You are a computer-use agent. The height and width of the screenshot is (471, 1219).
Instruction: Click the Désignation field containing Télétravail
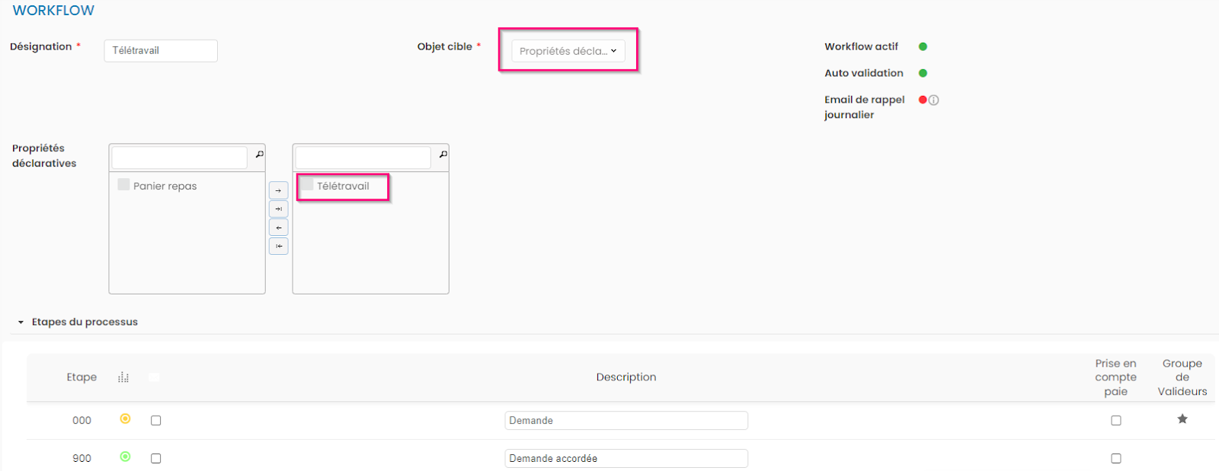pyautogui.click(x=161, y=51)
